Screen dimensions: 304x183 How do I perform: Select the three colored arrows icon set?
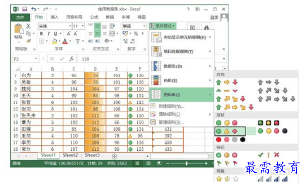[227, 82]
